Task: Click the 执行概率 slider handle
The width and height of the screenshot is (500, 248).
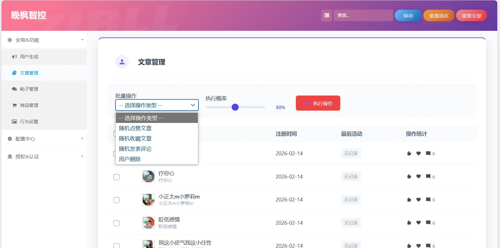Action: pyautogui.click(x=235, y=107)
